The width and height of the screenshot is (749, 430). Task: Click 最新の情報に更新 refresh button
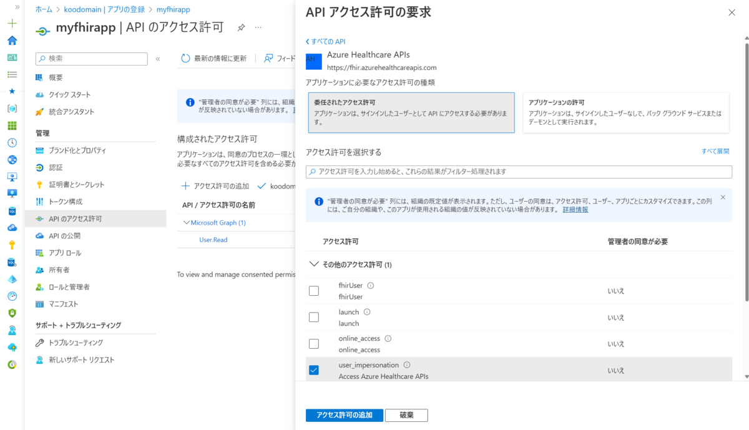pyautogui.click(x=213, y=58)
